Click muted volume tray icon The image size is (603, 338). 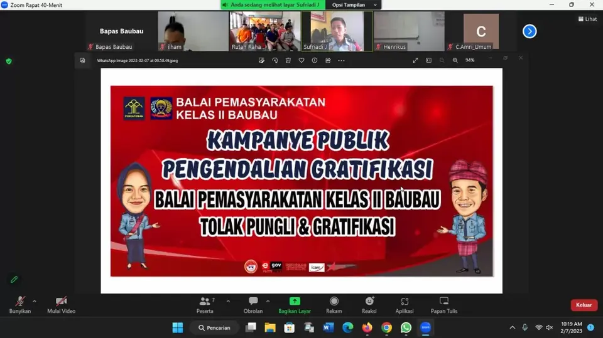pyautogui.click(x=550, y=327)
